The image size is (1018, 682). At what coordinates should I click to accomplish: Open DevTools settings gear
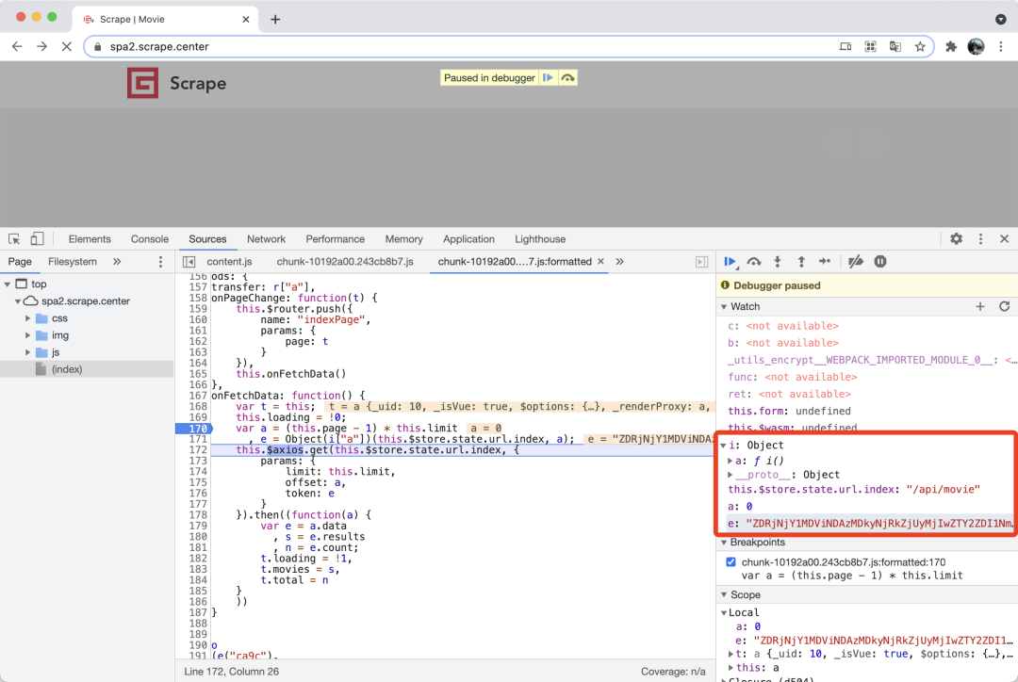click(x=957, y=239)
